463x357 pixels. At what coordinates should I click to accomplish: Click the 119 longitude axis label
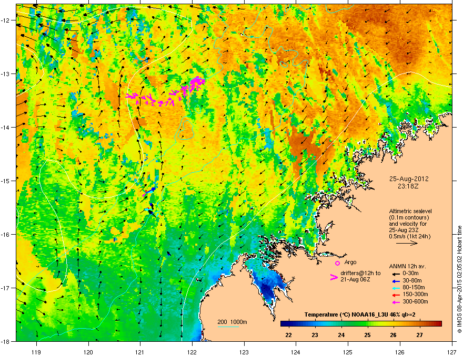click(x=36, y=352)
